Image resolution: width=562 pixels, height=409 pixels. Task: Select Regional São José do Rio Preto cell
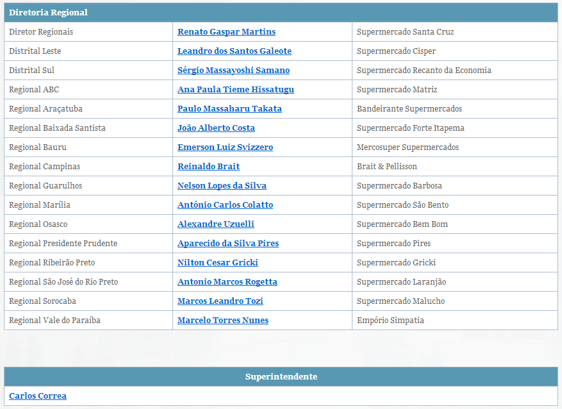click(x=88, y=282)
